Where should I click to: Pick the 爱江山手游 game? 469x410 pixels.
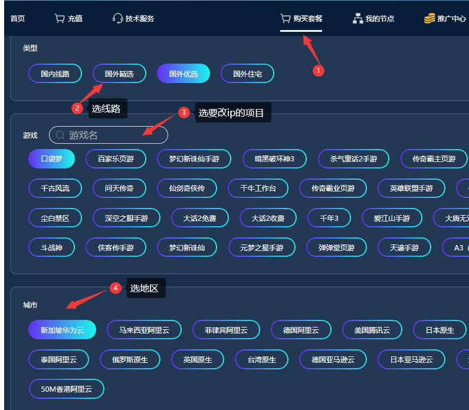point(392,218)
